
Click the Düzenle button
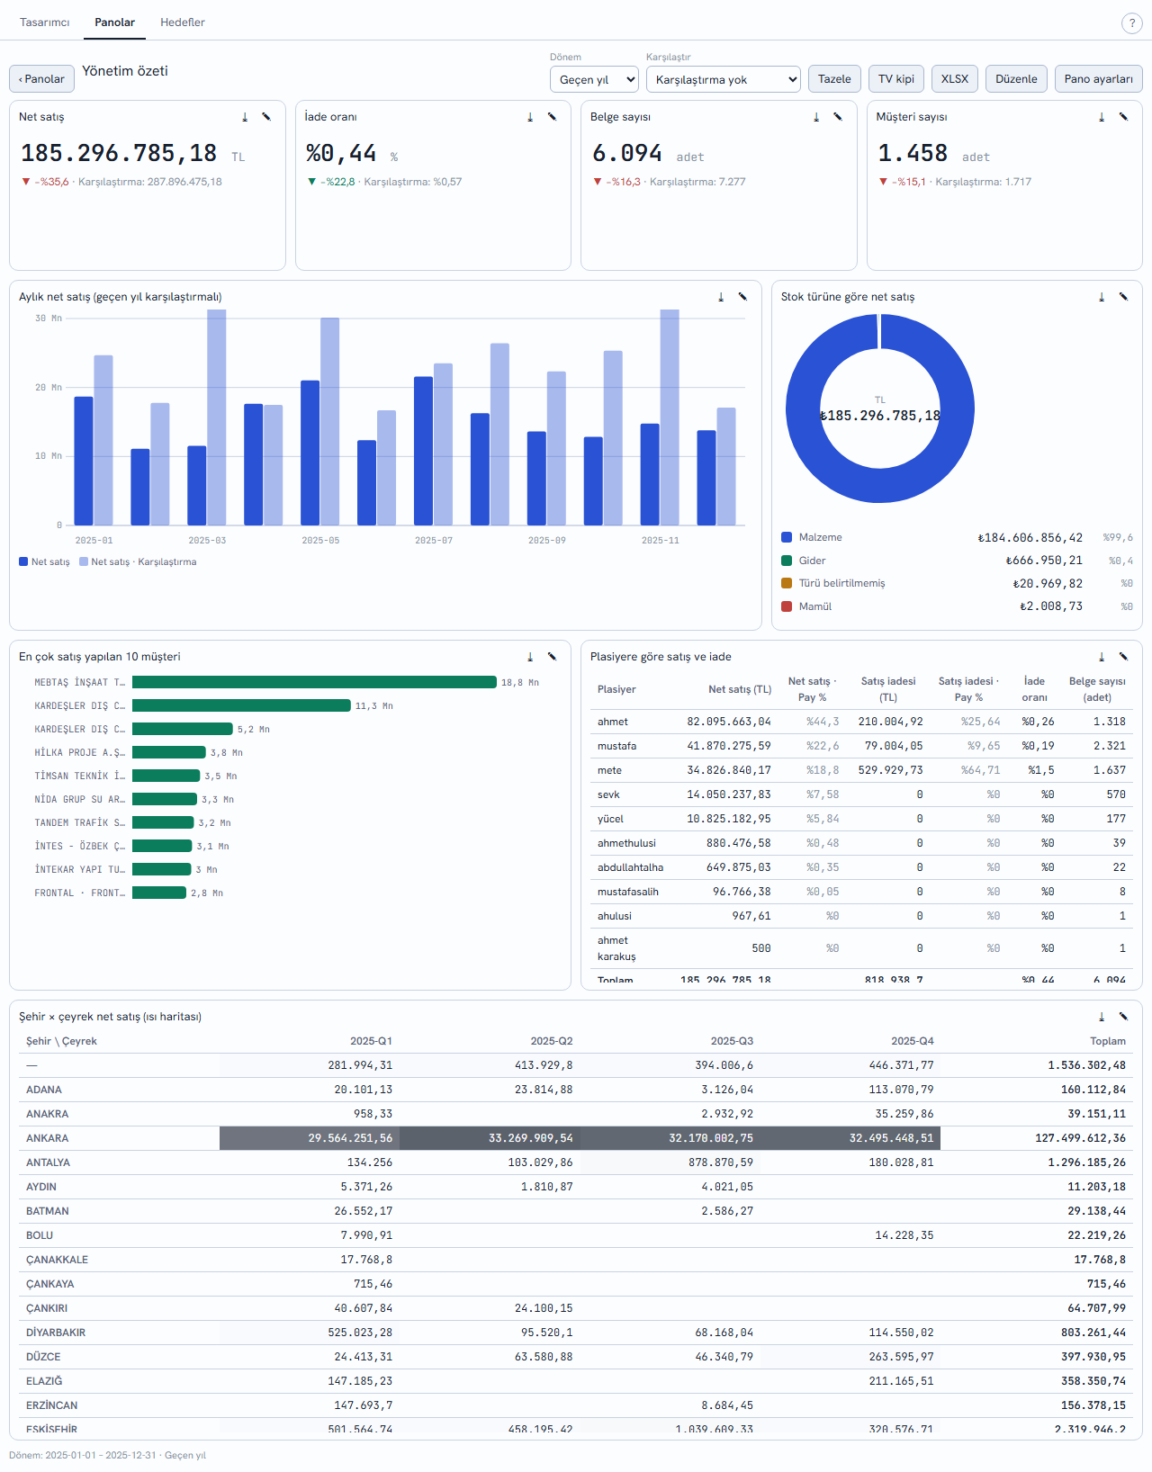coord(1016,79)
